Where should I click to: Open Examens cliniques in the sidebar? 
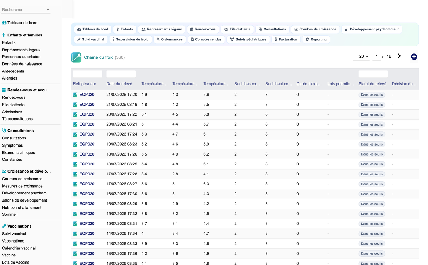19,153
